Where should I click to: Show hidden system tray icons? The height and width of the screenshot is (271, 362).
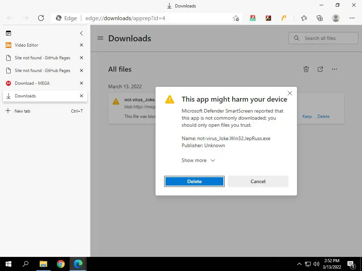click(x=299, y=264)
